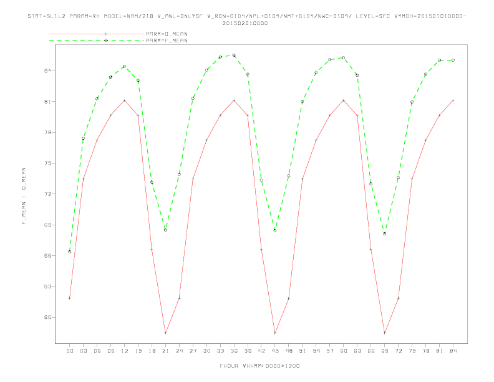This screenshot has width=494, height=382.
Task: Select red O_MEAN point at hour 12
Action: tap(125, 100)
